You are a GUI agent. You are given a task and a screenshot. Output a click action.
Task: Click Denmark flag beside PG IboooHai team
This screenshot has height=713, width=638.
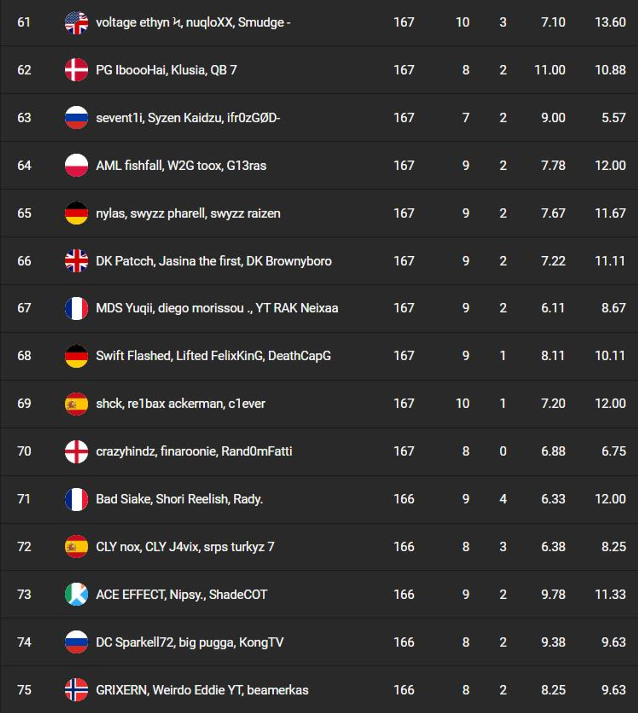coord(76,70)
